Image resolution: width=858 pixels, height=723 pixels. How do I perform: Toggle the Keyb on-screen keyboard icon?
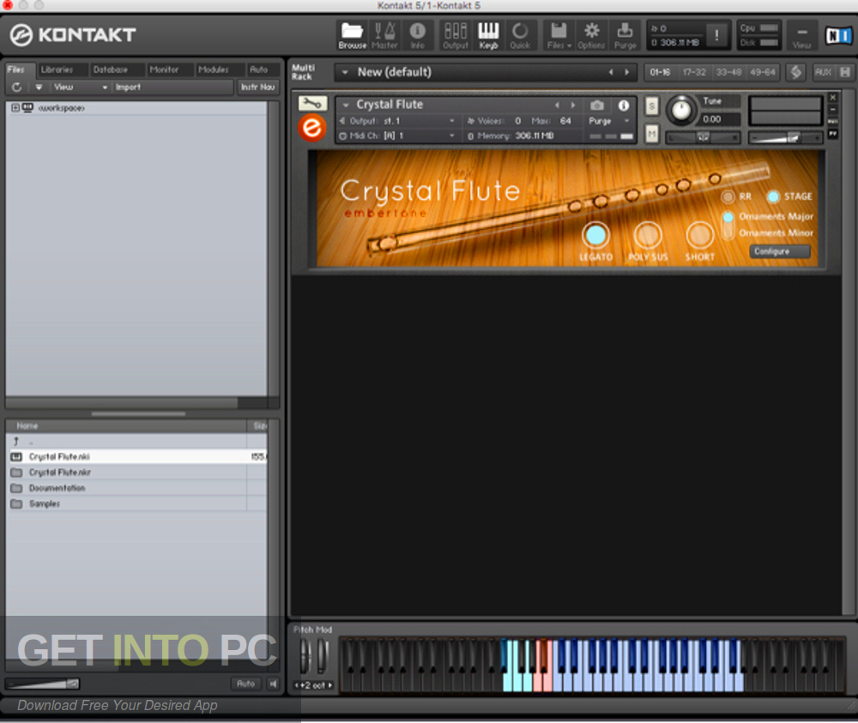click(x=488, y=35)
